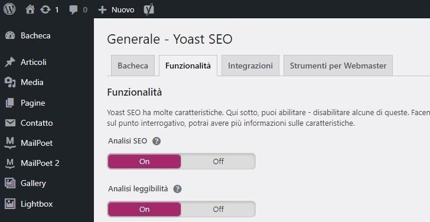Switch to the Integrazioni tab
The height and width of the screenshot is (222, 430).
coord(250,66)
